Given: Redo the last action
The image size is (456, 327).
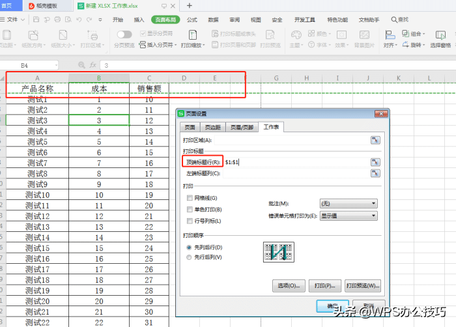Looking at the screenshot, I should pos(89,20).
